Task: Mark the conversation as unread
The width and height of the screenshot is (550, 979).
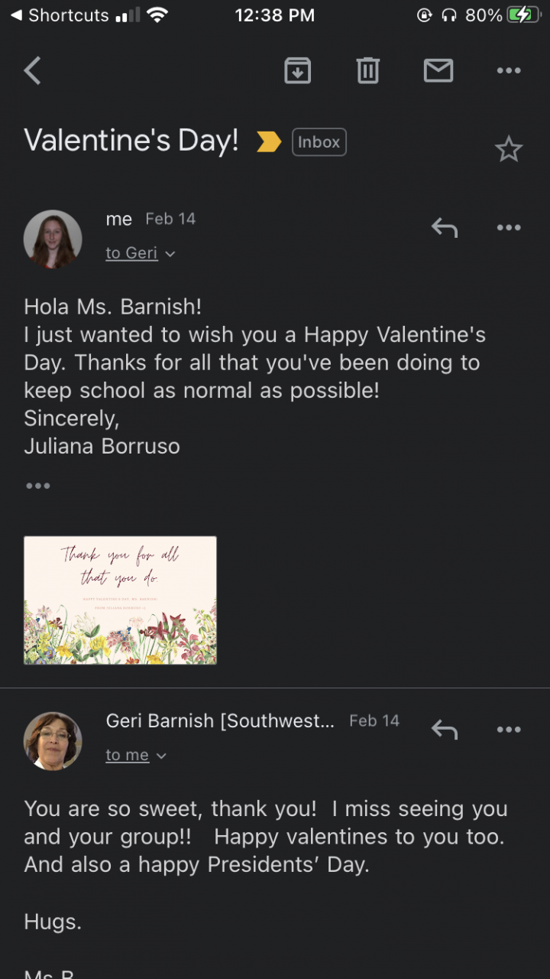Action: [x=438, y=71]
